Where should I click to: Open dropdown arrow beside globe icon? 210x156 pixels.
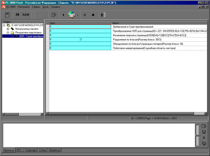pyautogui.click(x=78, y=15)
